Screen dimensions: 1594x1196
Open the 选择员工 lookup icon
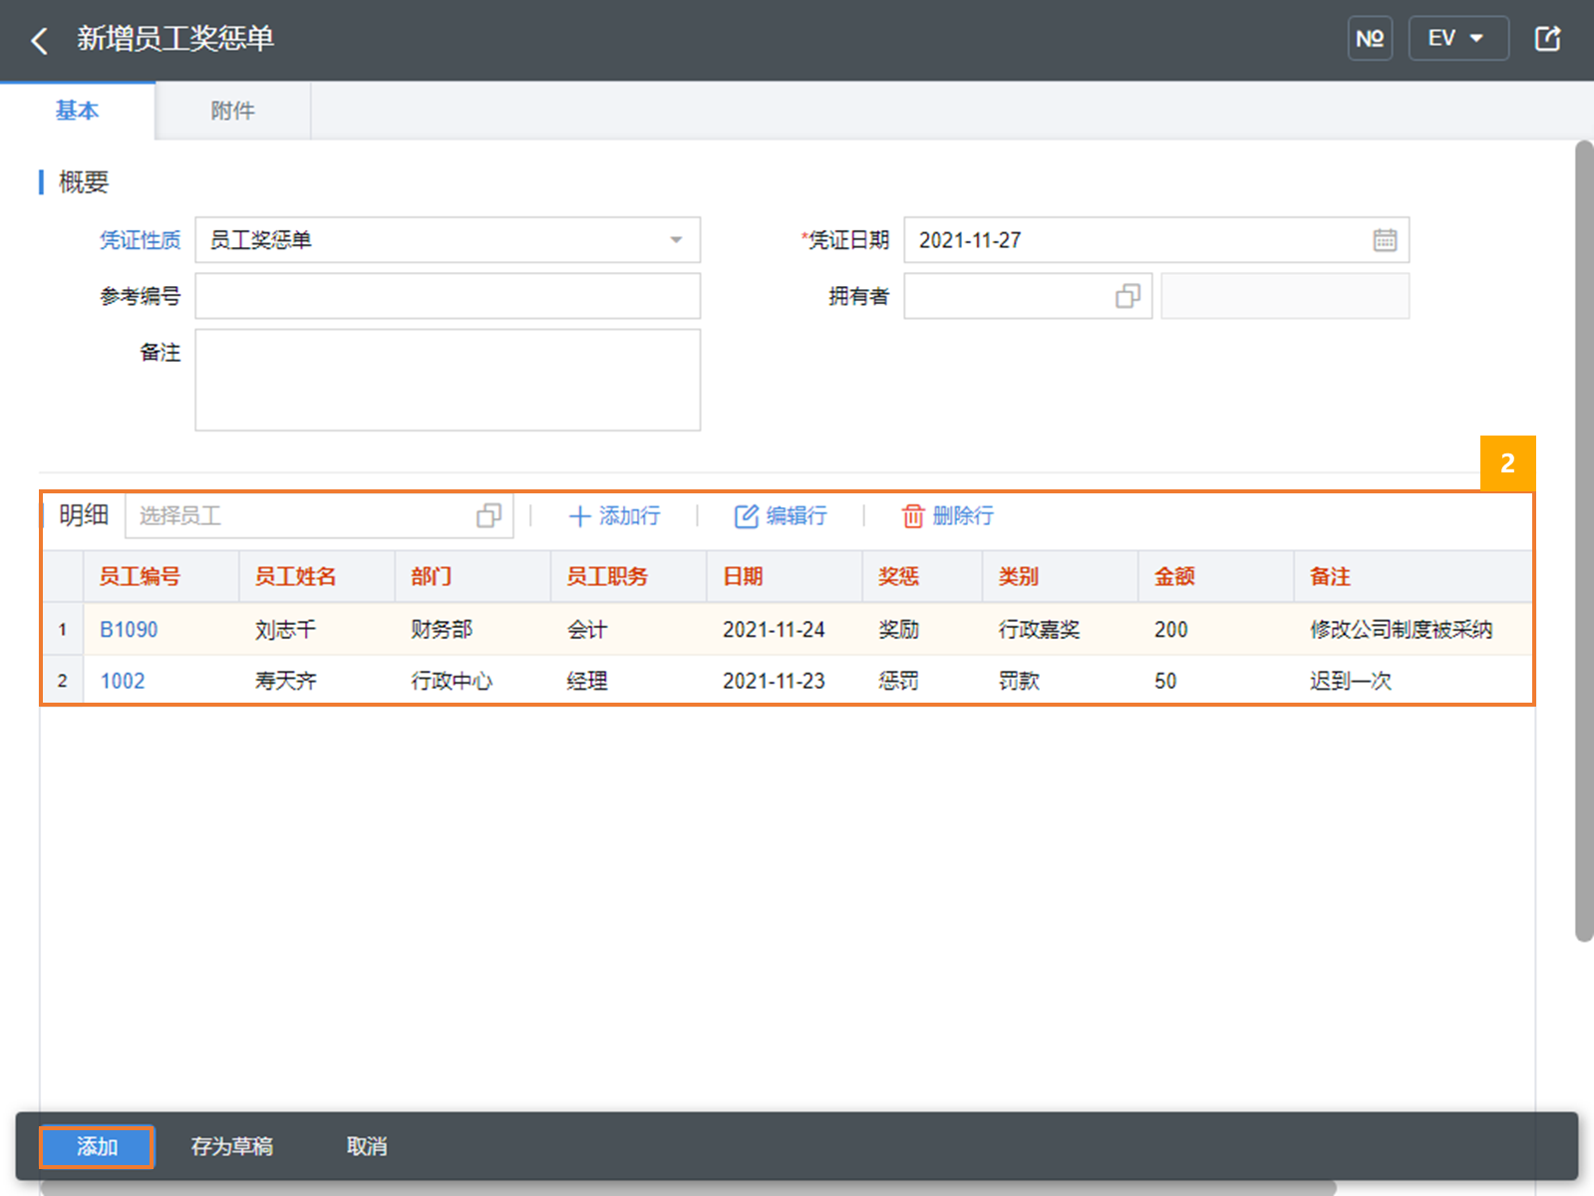click(x=488, y=515)
